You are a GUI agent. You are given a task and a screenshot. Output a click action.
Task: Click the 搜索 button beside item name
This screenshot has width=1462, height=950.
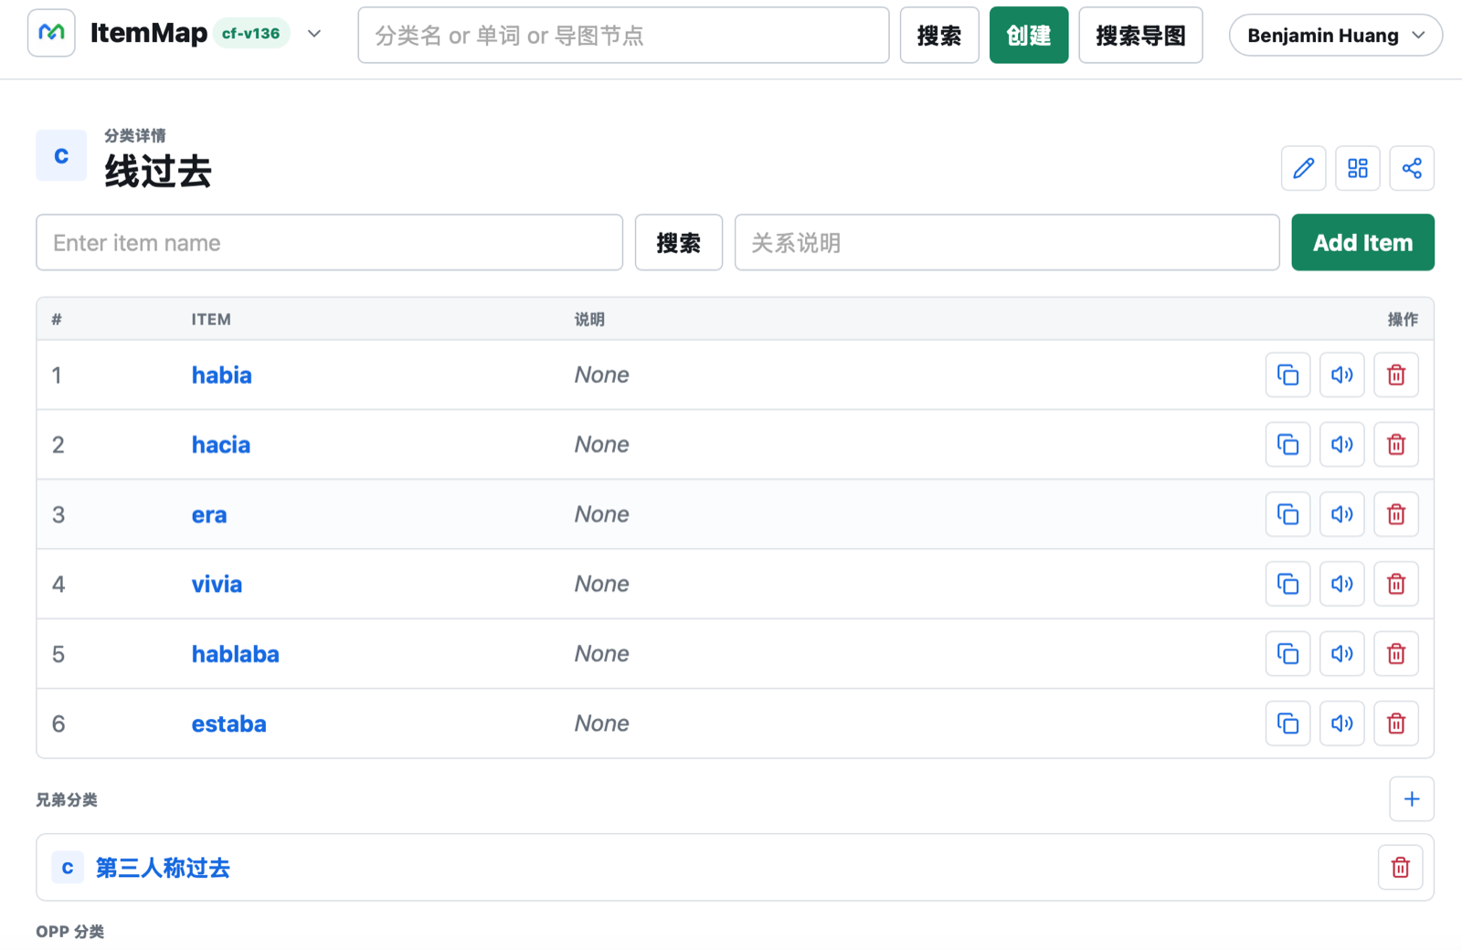pos(679,242)
